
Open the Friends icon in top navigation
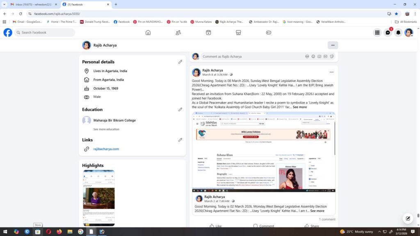(x=178, y=33)
